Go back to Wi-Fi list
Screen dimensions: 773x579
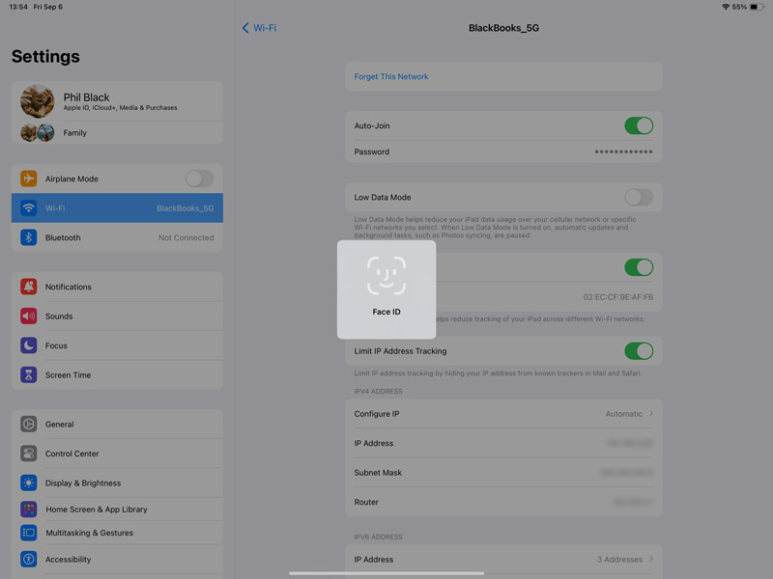[259, 28]
